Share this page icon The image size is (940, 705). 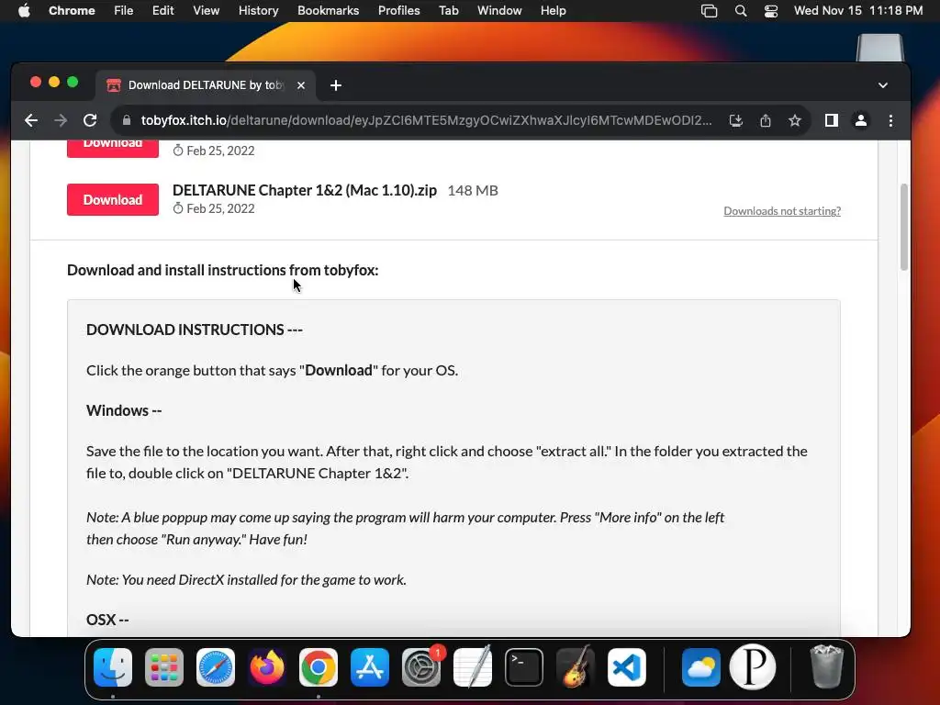coord(766,120)
